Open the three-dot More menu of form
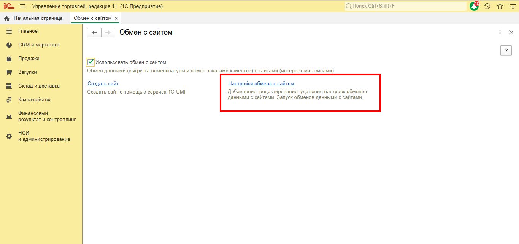 pyautogui.click(x=500, y=32)
